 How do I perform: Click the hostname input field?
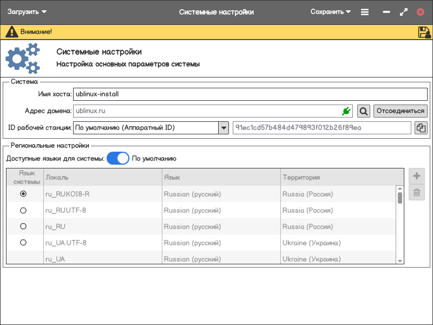coord(250,94)
